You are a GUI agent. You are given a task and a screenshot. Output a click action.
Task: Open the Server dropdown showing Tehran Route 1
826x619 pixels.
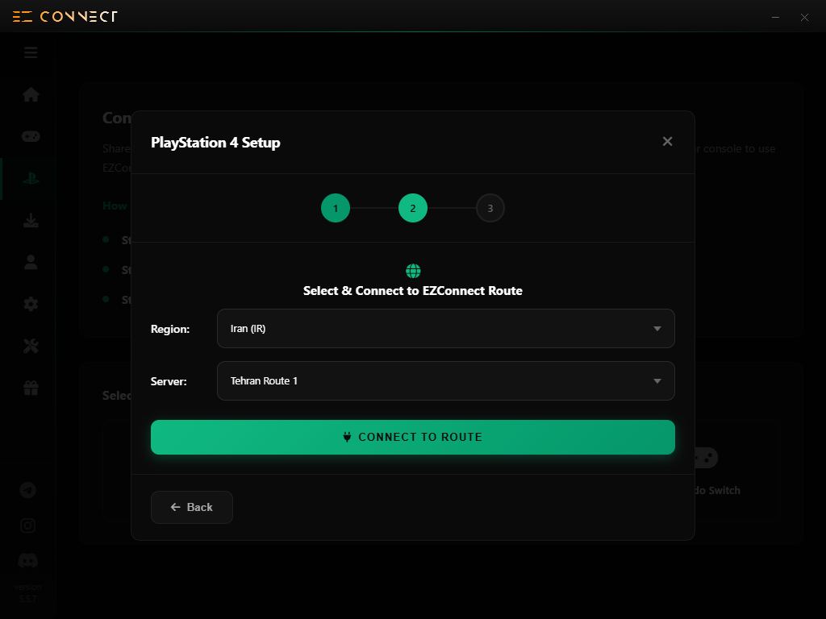445,380
